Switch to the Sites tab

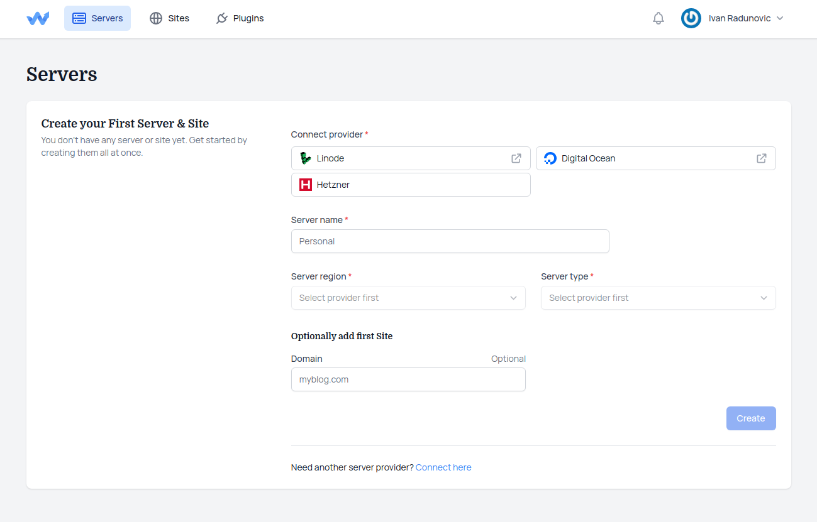169,18
